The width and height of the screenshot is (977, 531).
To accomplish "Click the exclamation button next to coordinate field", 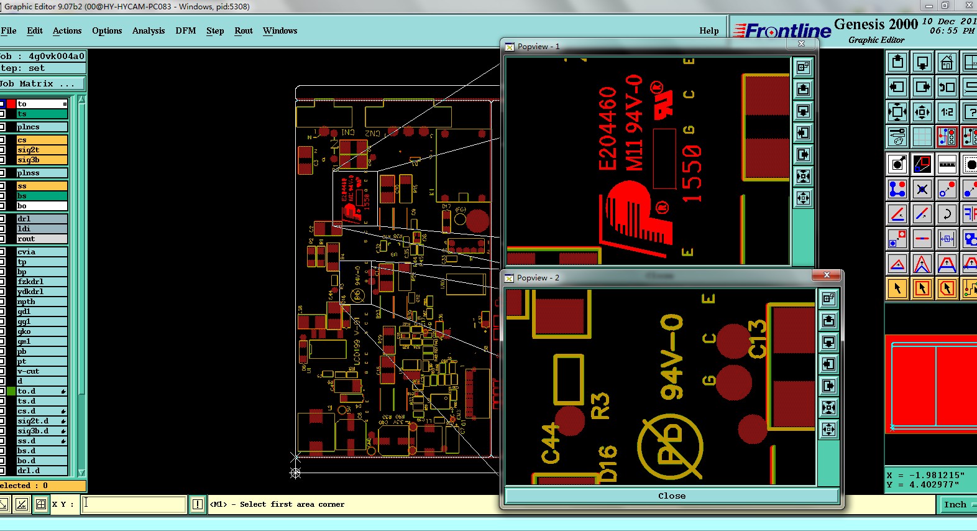I will (198, 504).
